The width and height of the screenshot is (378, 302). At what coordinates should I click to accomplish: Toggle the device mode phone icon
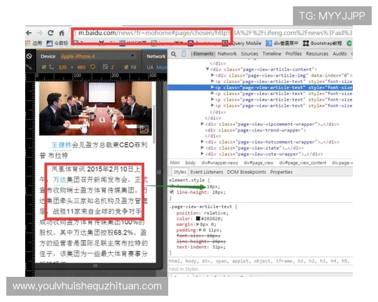coord(183,55)
